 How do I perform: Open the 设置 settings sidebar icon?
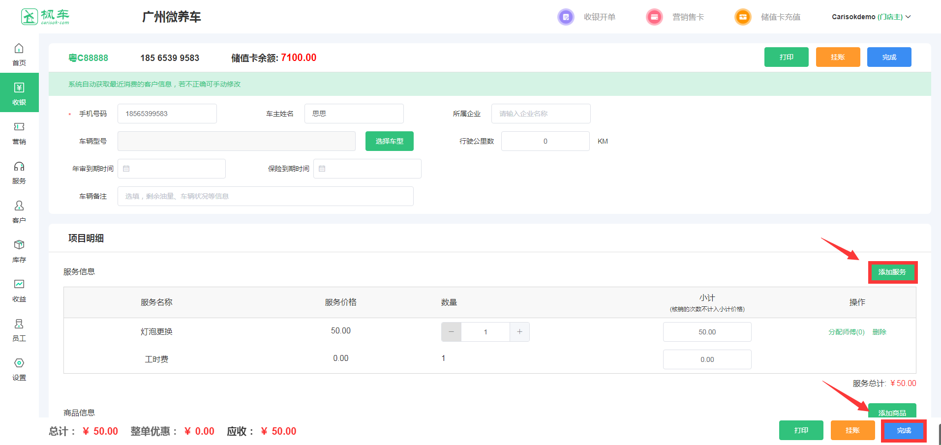pos(19,363)
